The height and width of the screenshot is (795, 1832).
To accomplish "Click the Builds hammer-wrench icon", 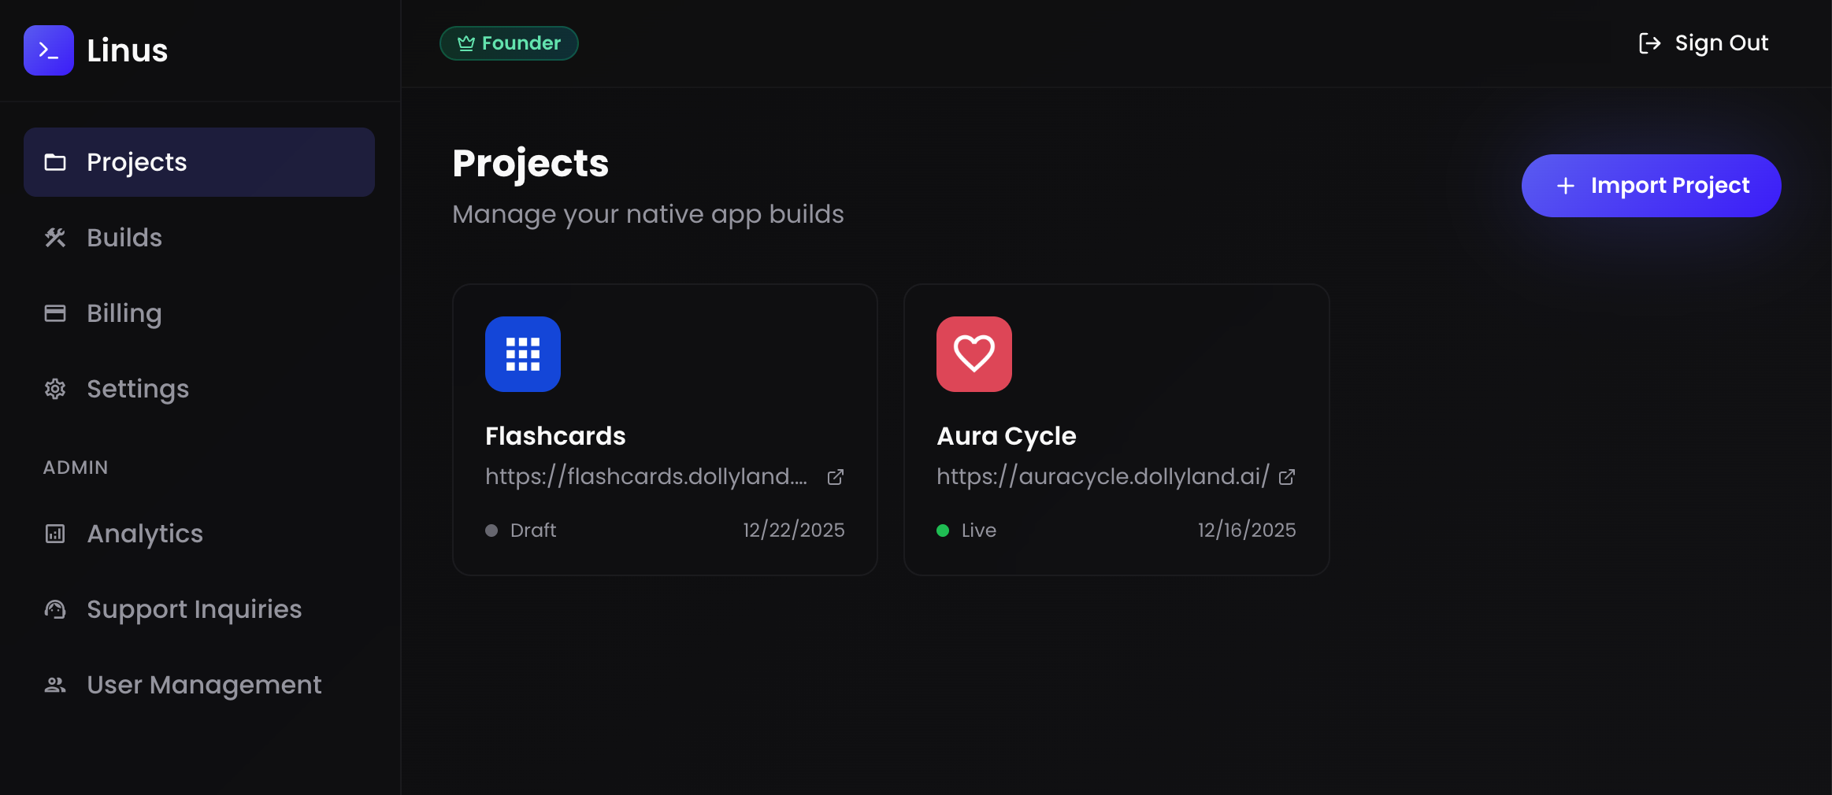I will tap(55, 238).
